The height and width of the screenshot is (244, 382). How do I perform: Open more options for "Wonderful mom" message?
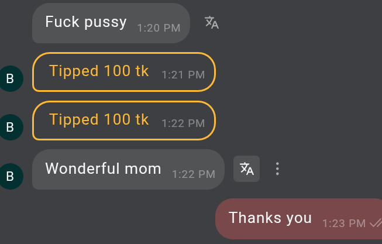[x=277, y=169]
